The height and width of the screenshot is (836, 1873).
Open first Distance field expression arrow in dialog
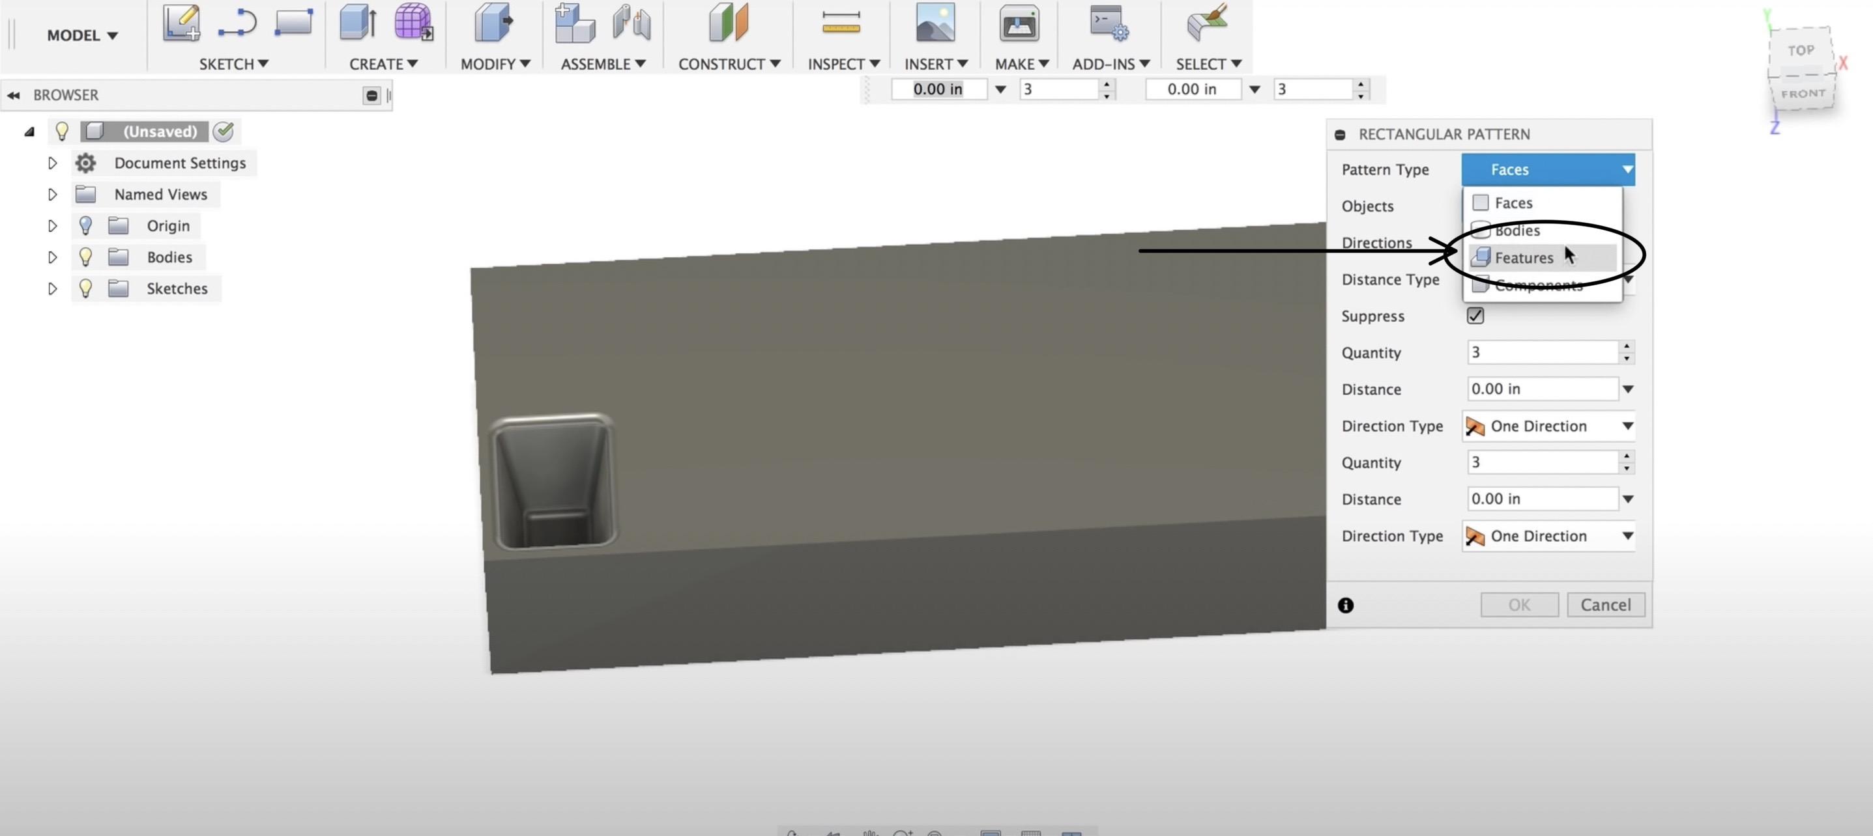[x=1628, y=389]
